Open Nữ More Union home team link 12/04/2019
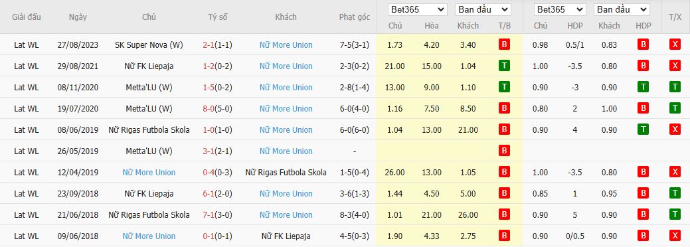This screenshot has width=690, height=247. (x=149, y=172)
